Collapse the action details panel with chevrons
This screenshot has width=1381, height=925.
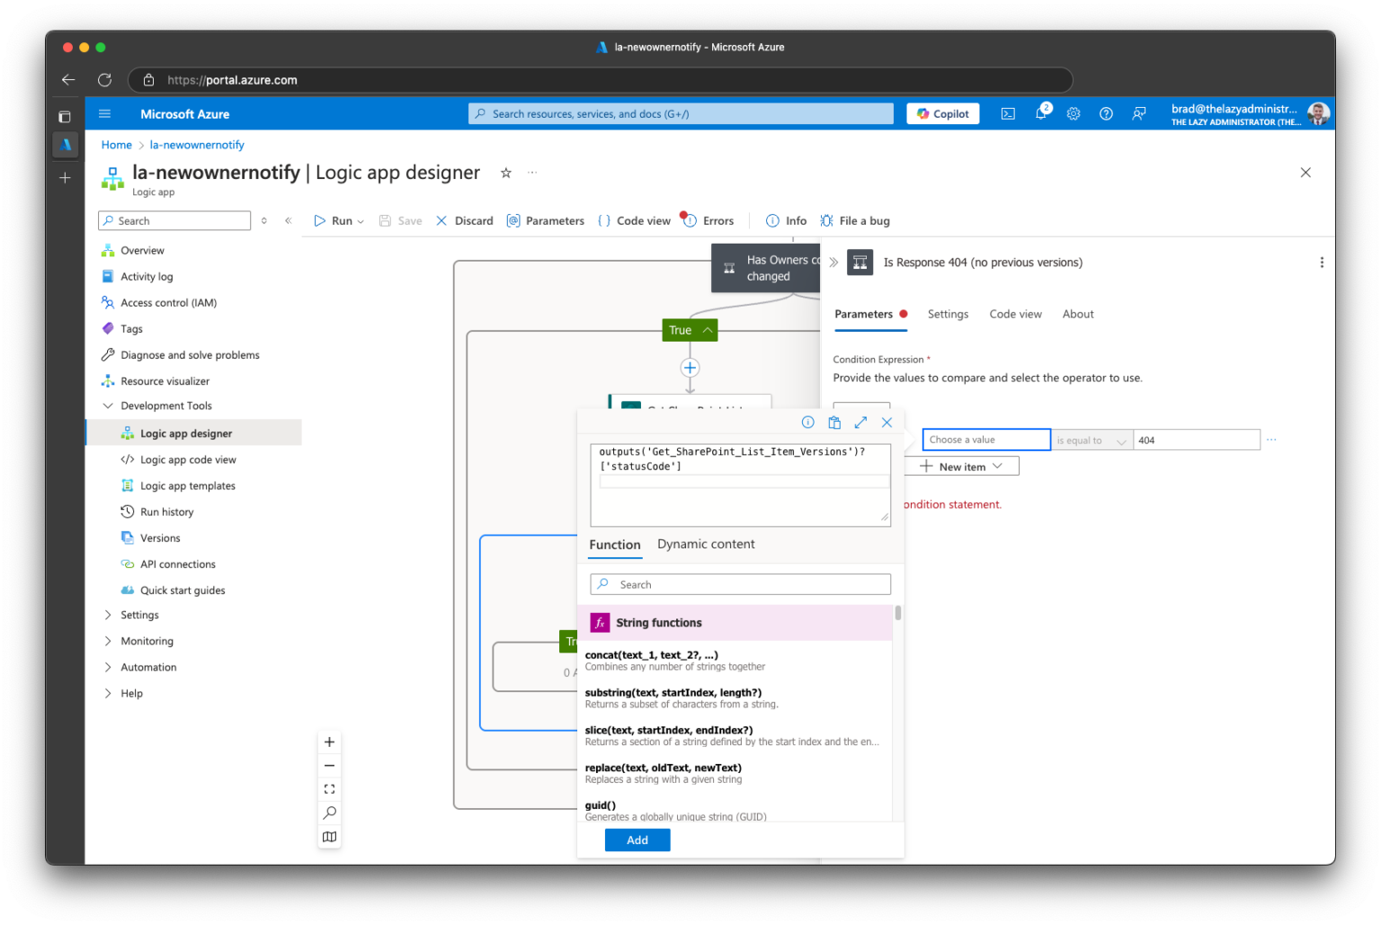[833, 262]
